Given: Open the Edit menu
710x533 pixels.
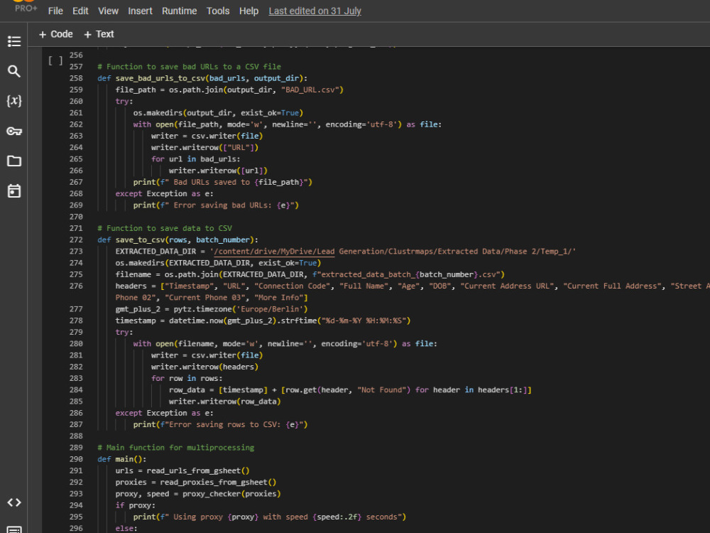Looking at the screenshot, I should pos(80,11).
